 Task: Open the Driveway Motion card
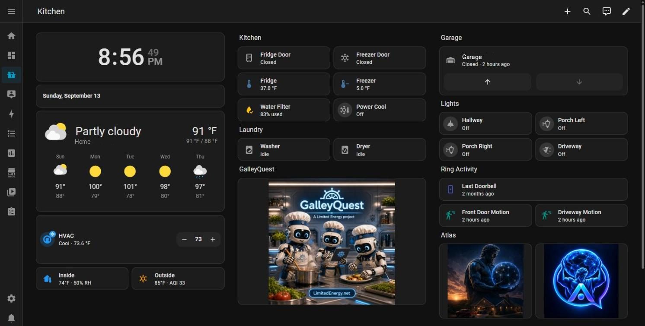coord(581,215)
